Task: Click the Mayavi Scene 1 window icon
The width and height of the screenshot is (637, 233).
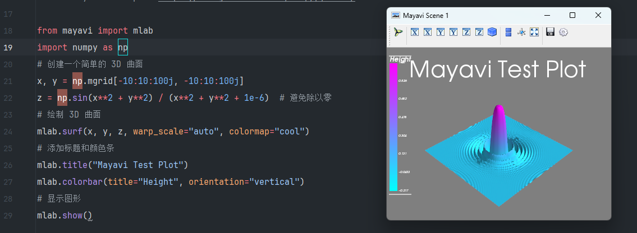Action: point(395,15)
